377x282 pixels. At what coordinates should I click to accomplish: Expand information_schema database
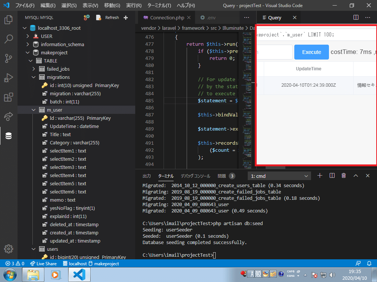coord(28,44)
